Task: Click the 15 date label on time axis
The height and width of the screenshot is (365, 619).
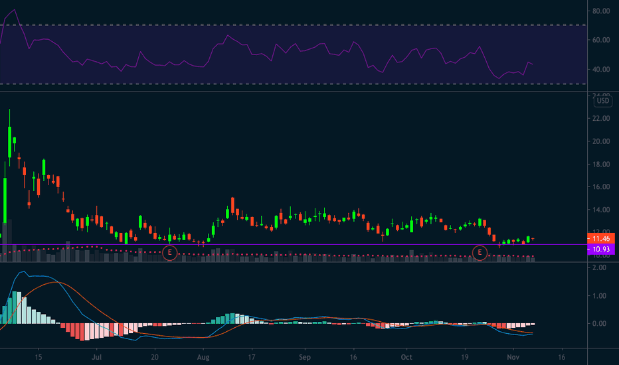Action: [x=38, y=357]
